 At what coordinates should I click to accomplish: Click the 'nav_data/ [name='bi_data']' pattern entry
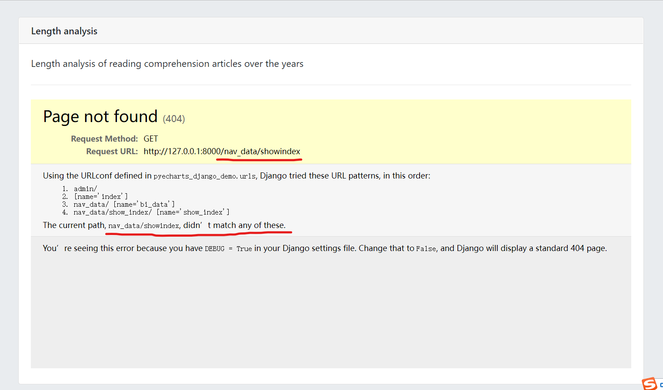(x=124, y=205)
